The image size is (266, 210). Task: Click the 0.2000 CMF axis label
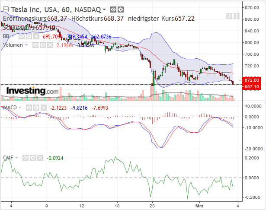252,158
